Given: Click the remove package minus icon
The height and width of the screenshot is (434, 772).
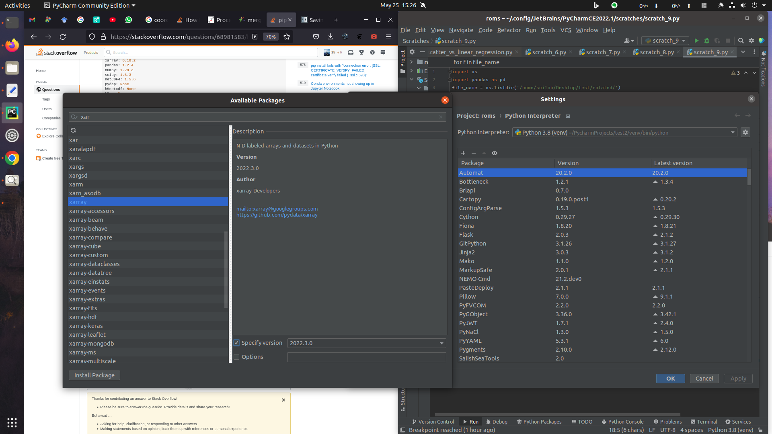Looking at the screenshot, I should 474,153.
